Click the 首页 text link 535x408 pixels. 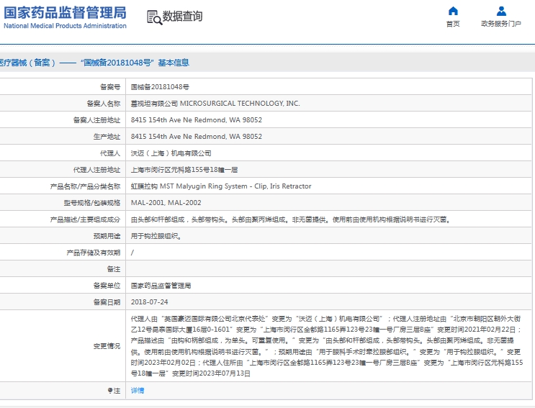(x=453, y=24)
